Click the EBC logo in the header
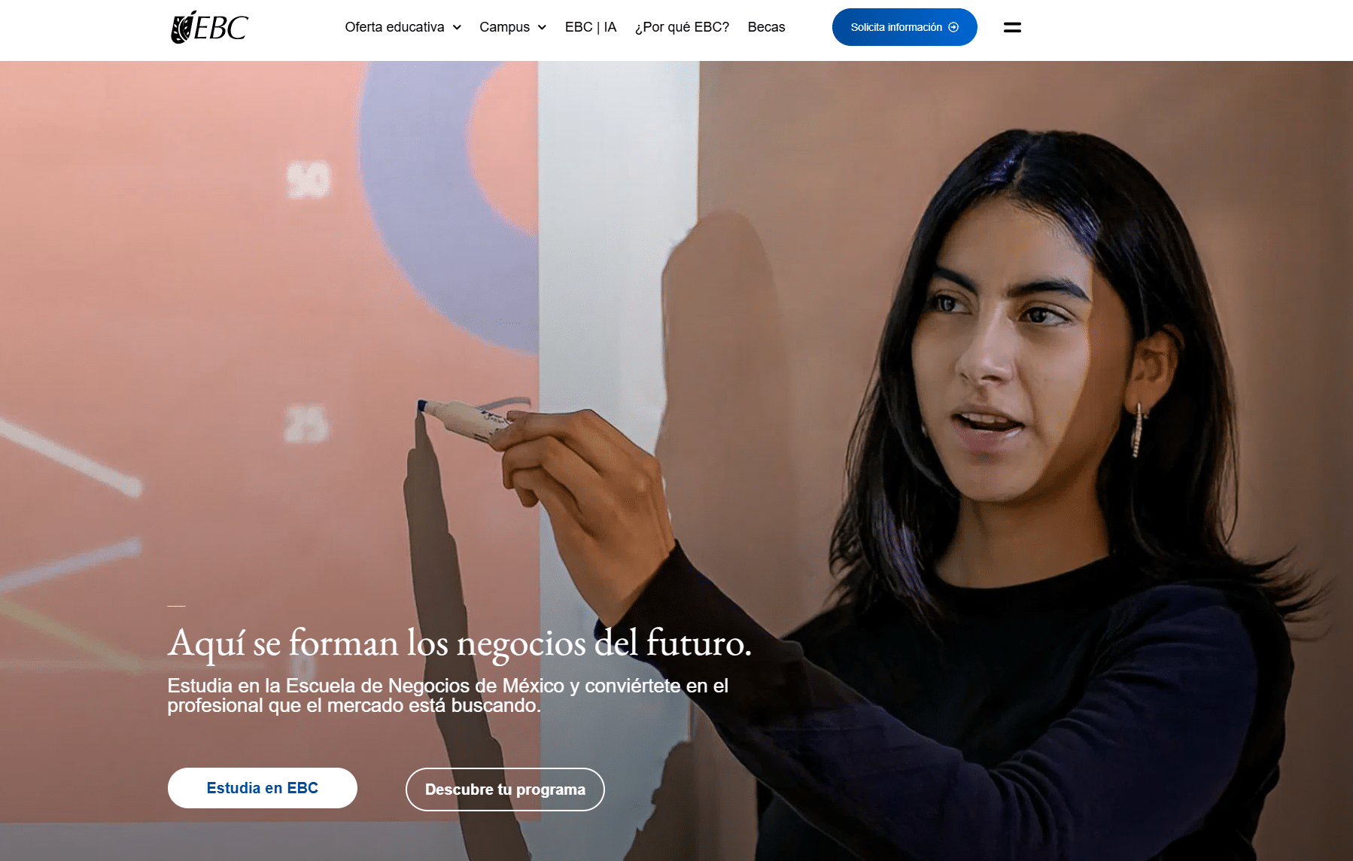 [209, 27]
